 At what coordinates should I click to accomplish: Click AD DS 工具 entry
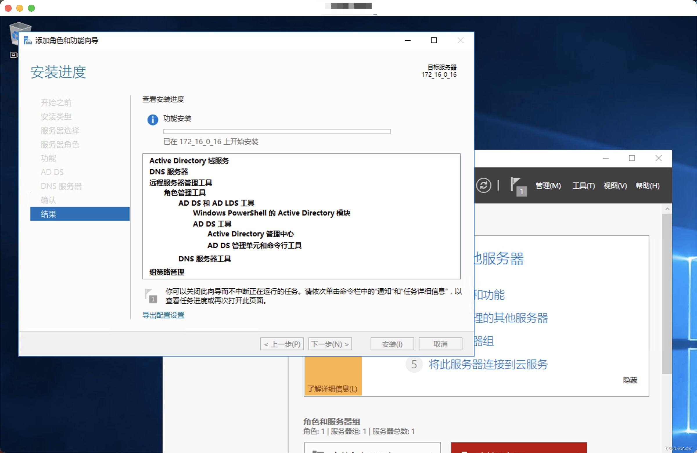coord(212,224)
